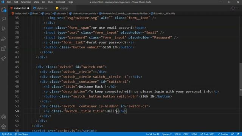
Task: Open the Run menu
Action: coord(50,2)
